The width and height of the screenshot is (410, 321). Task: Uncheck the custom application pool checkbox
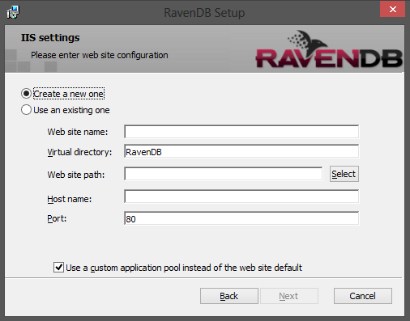58,268
